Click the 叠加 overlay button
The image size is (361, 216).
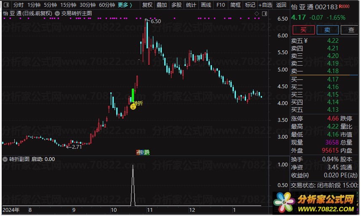pyautogui.click(x=162, y=5)
